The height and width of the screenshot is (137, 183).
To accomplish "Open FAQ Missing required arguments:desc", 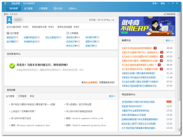I will tap(30, 125).
